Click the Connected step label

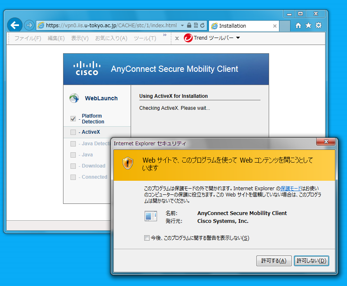[94, 177]
